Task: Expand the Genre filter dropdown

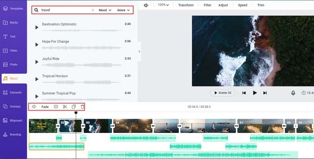Action: click(x=123, y=10)
